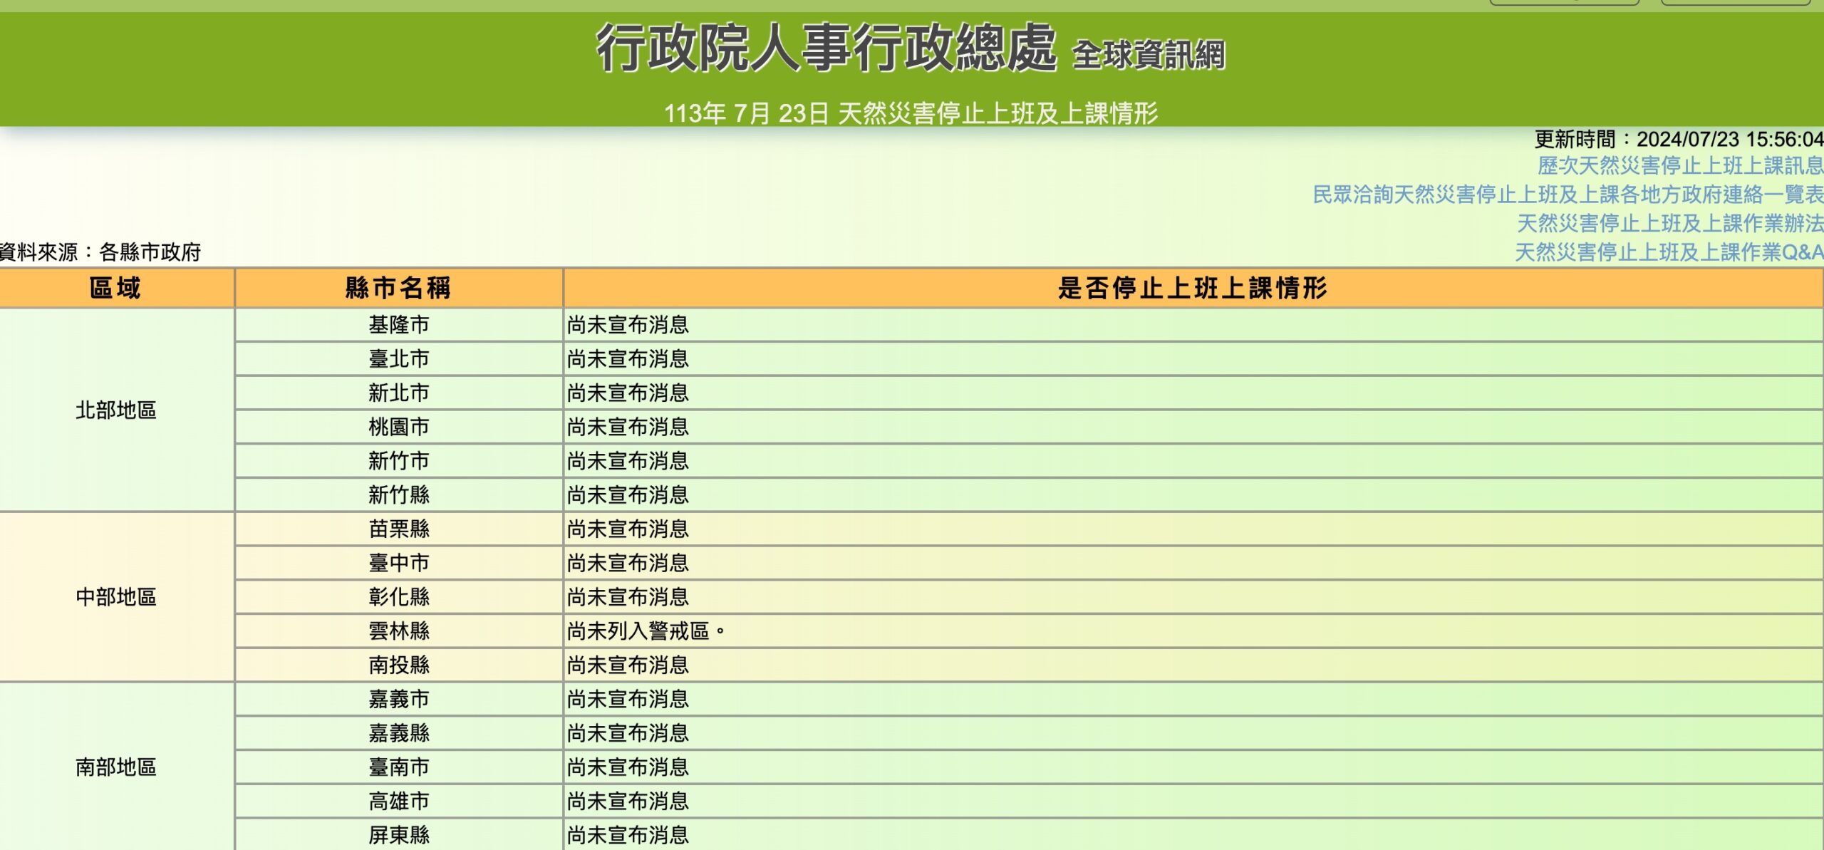The width and height of the screenshot is (1824, 850).
Task: Open the 天然災害停止上班及上課作業辦法 link
Action: [1670, 224]
